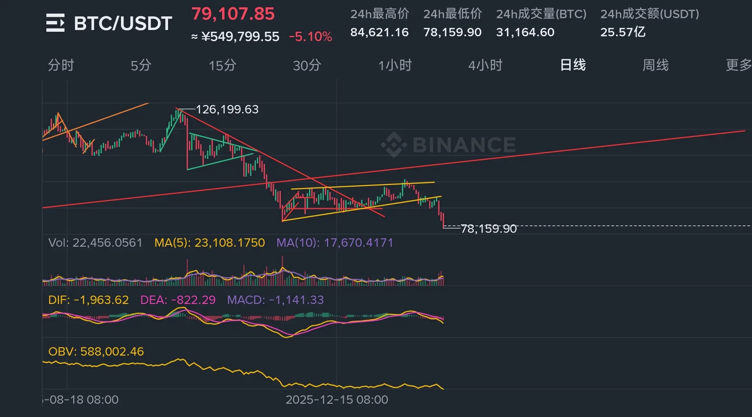Screen dimensions: 752x417
Task: Select the 分时 timeframe tab
Action: click(61, 65)
